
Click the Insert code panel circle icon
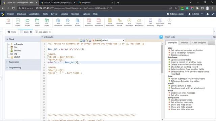(x=214, y=37)
